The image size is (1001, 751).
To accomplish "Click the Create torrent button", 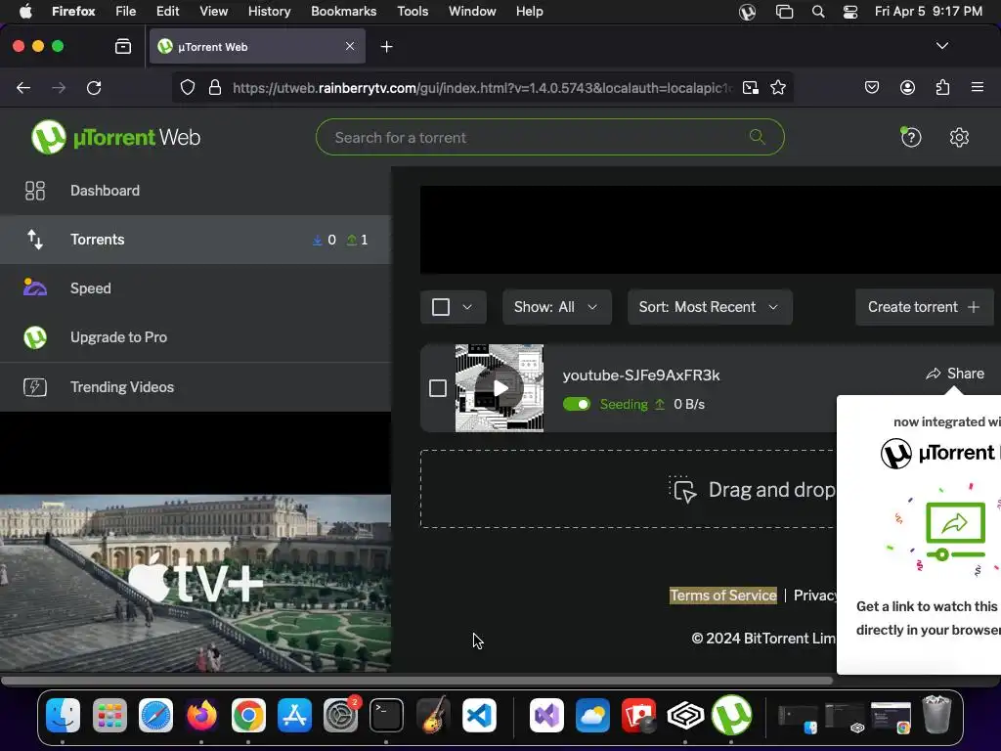I will 925,307.
